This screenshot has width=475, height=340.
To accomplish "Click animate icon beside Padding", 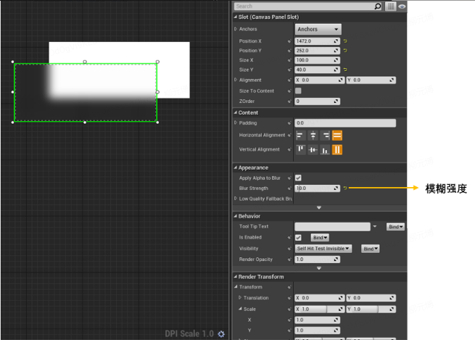I will click(x=289, y=123).
